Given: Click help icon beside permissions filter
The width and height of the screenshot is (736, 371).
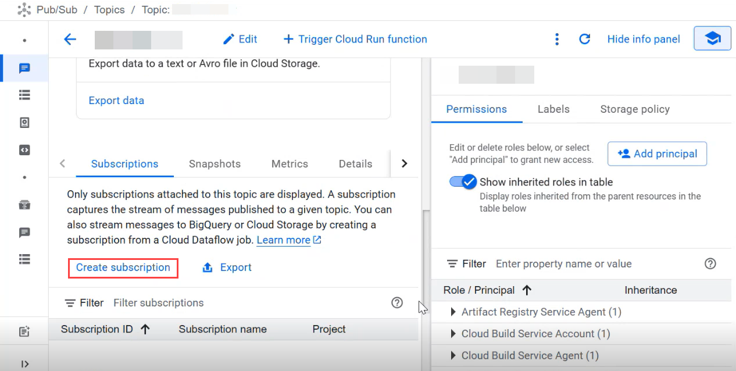Looking at the screenshot, I should (x=710, y=263).
